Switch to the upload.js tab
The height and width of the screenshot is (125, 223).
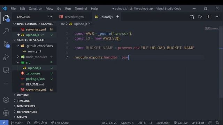[106, 17]
